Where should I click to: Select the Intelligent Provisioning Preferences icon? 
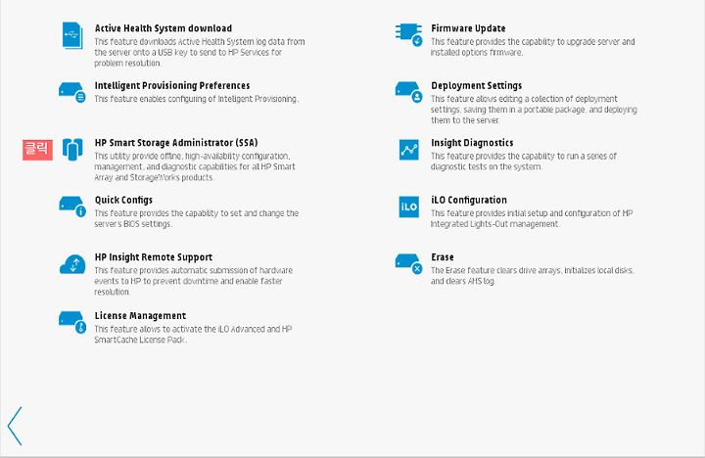pyautogui.click(x=72, y=92)
